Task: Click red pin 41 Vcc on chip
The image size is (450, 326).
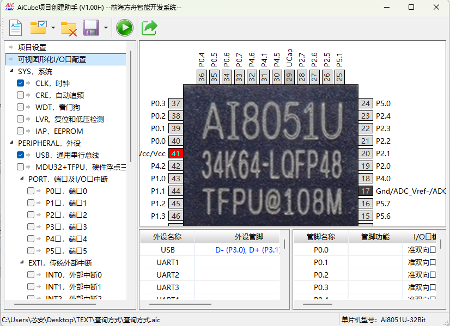Action: [x=175, y=153]
